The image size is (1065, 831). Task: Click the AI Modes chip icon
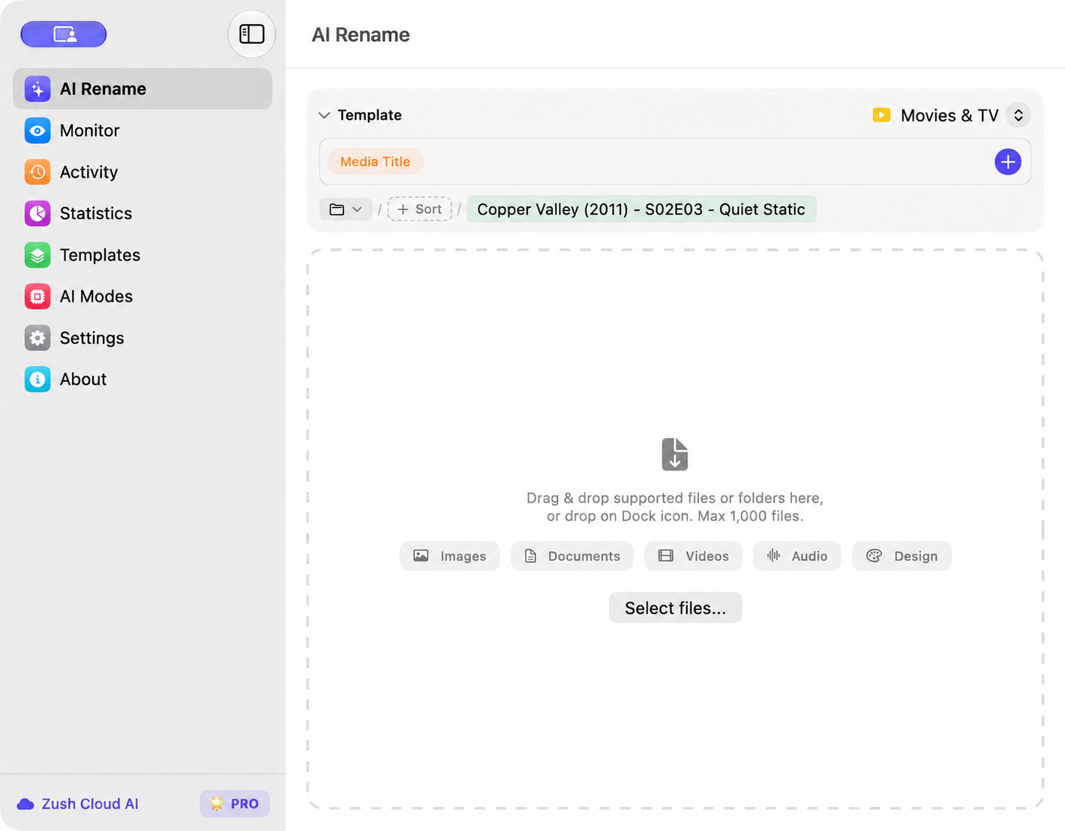click(37, 296)
